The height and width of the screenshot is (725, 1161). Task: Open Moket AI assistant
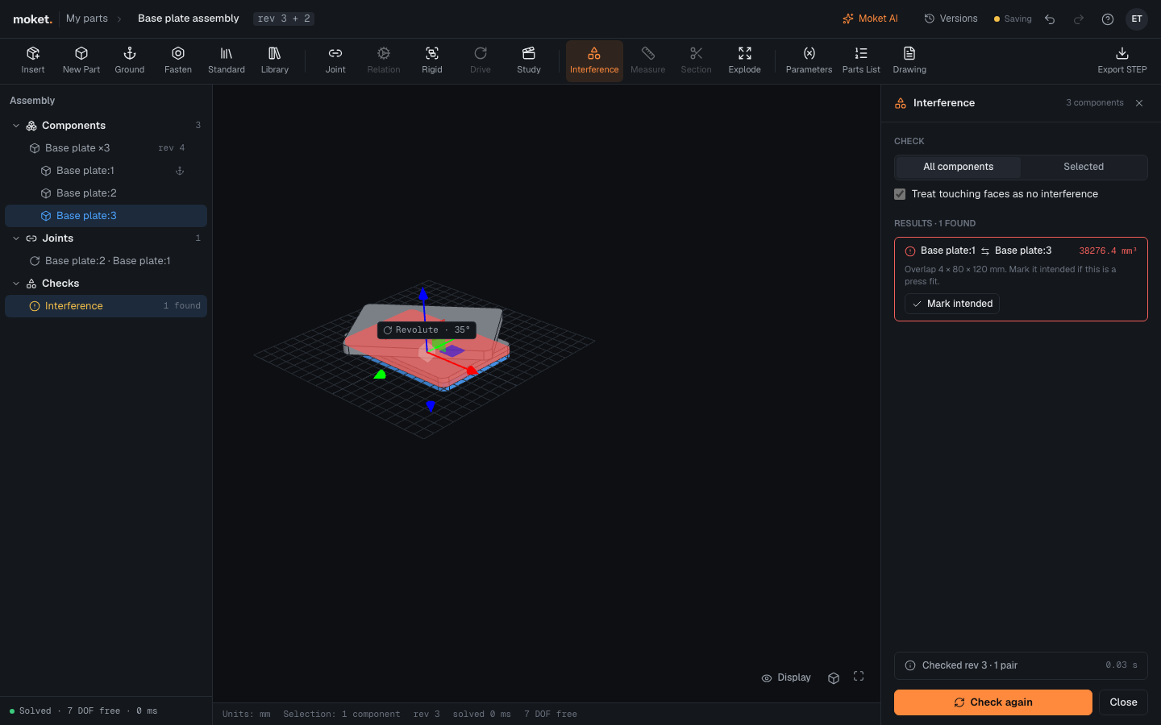click(870, 19)
